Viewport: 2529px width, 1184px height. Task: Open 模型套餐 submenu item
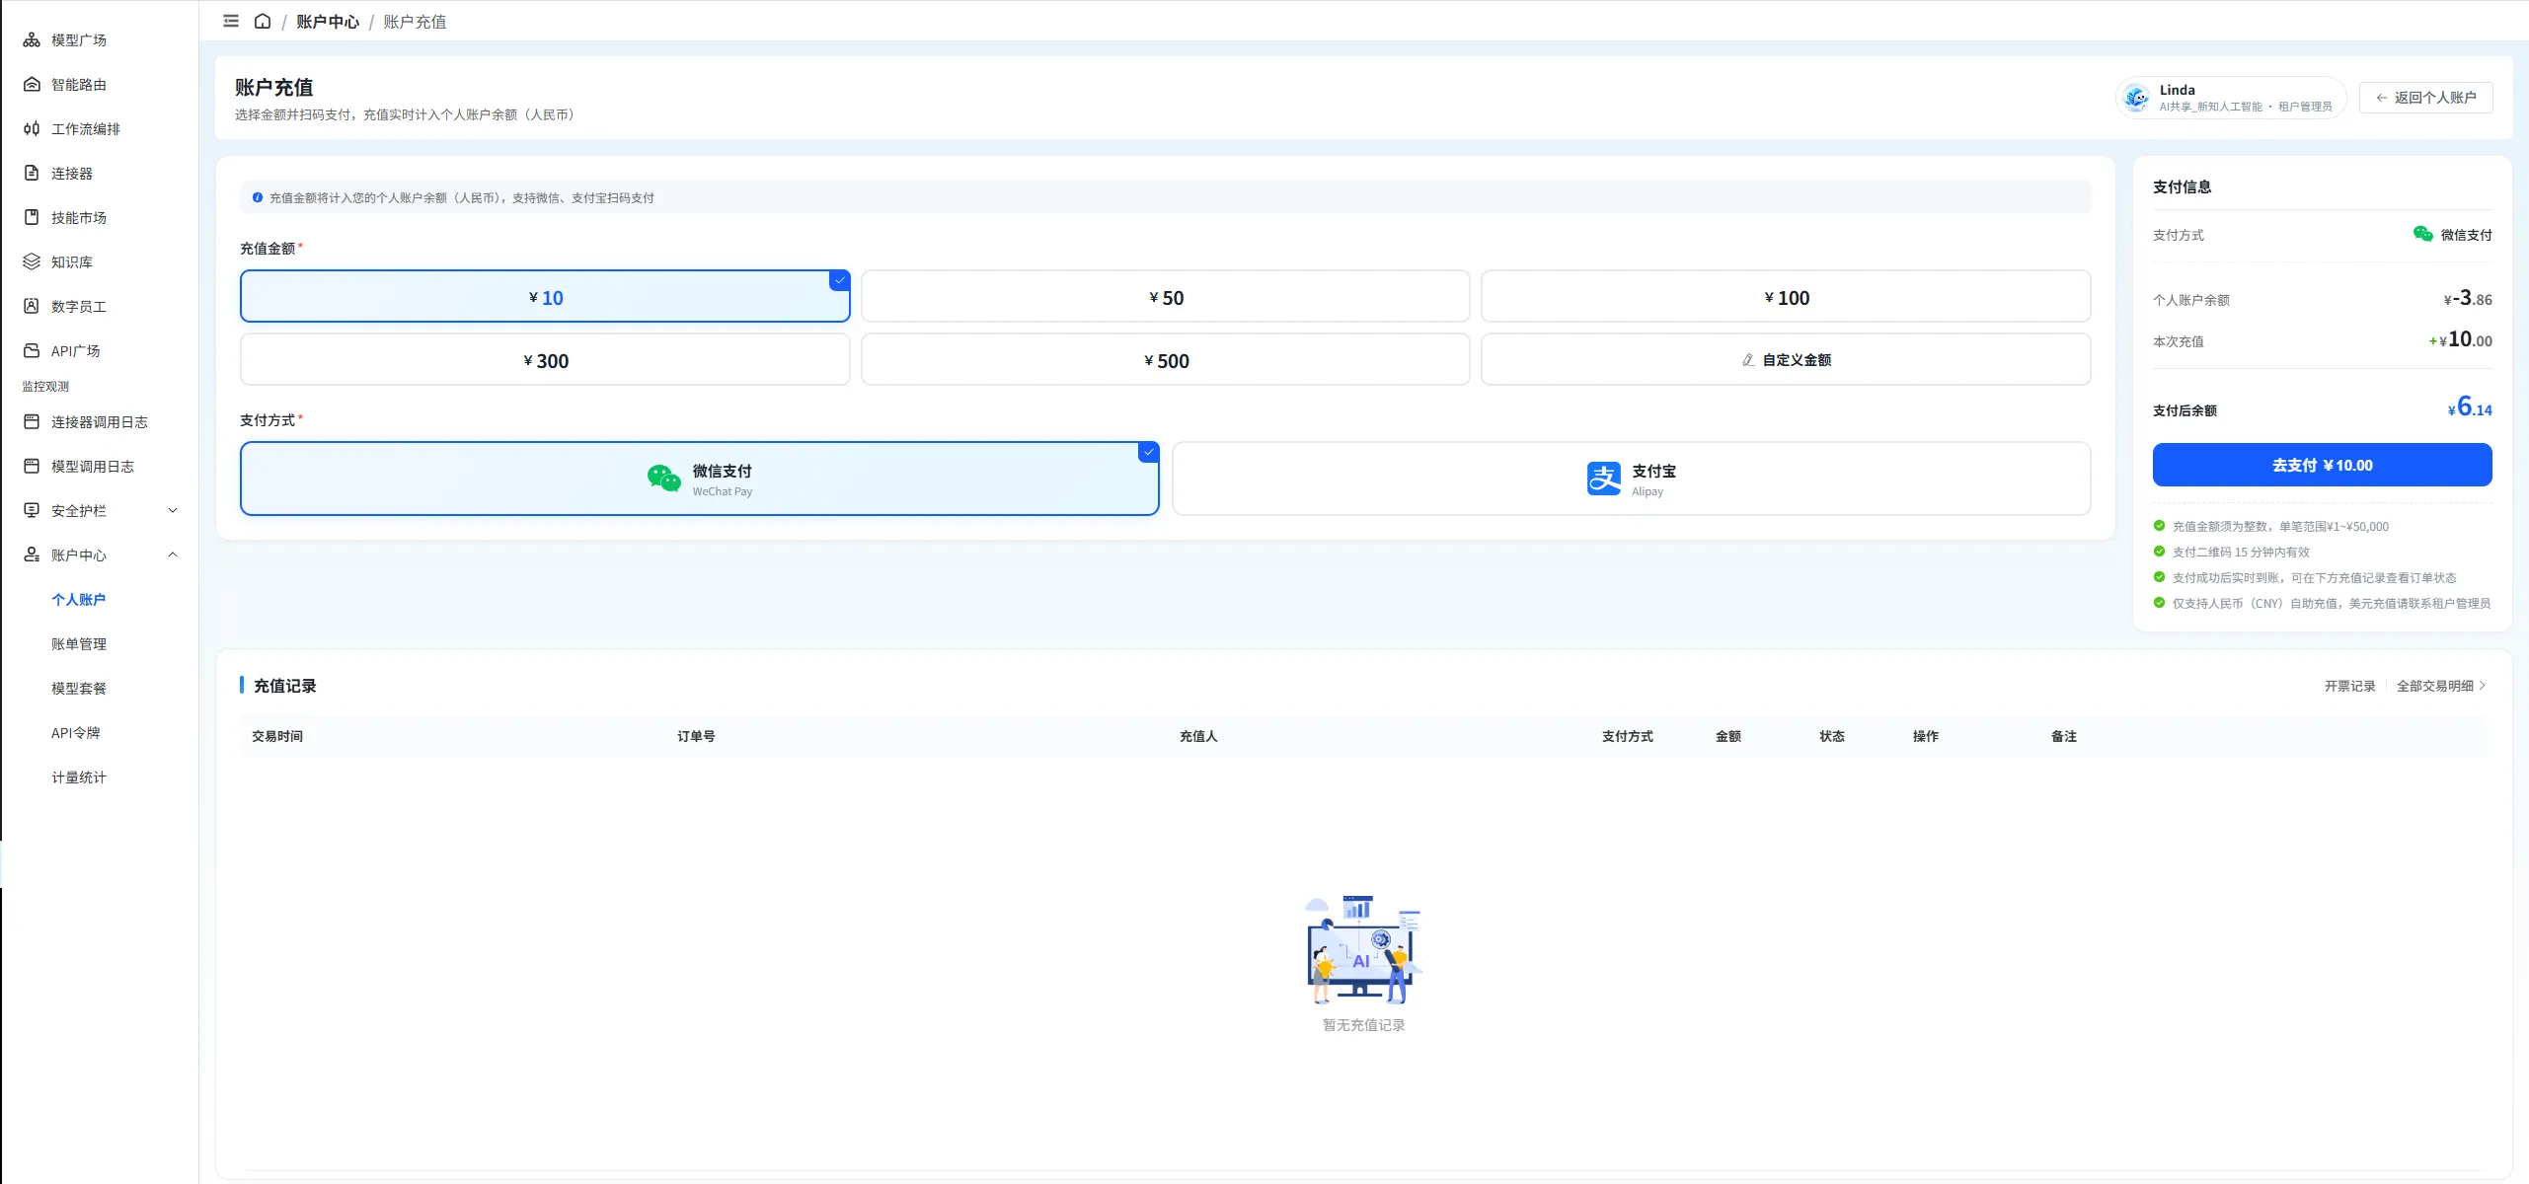point(79,689)
